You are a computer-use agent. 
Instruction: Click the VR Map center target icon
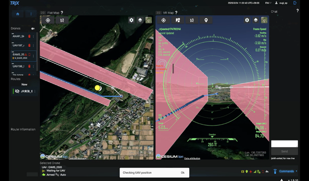click(163, 20)
